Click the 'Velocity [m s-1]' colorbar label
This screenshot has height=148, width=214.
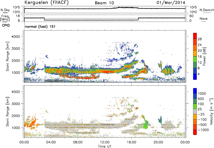(x=211, y=111)
